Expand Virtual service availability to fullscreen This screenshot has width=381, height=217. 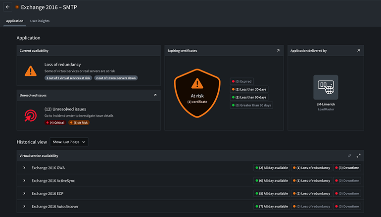[x=358, y=156]
